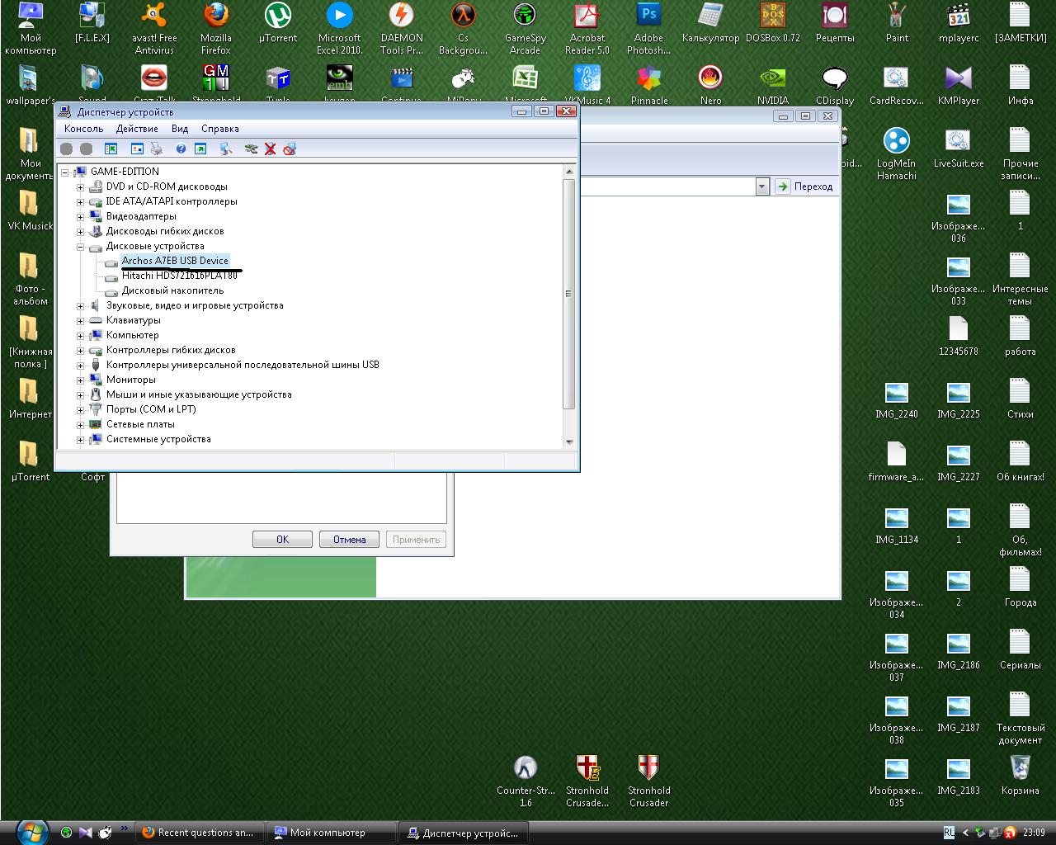Select Archos A7EB USB Device
The image size is (1056, 845).
pyautogui.click(x=175, y=261)
